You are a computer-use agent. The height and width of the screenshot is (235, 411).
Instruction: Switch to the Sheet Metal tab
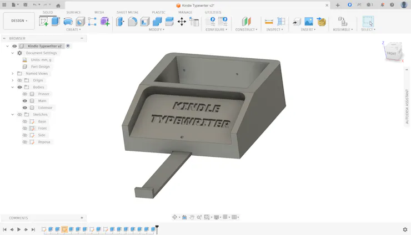(127, 12)
